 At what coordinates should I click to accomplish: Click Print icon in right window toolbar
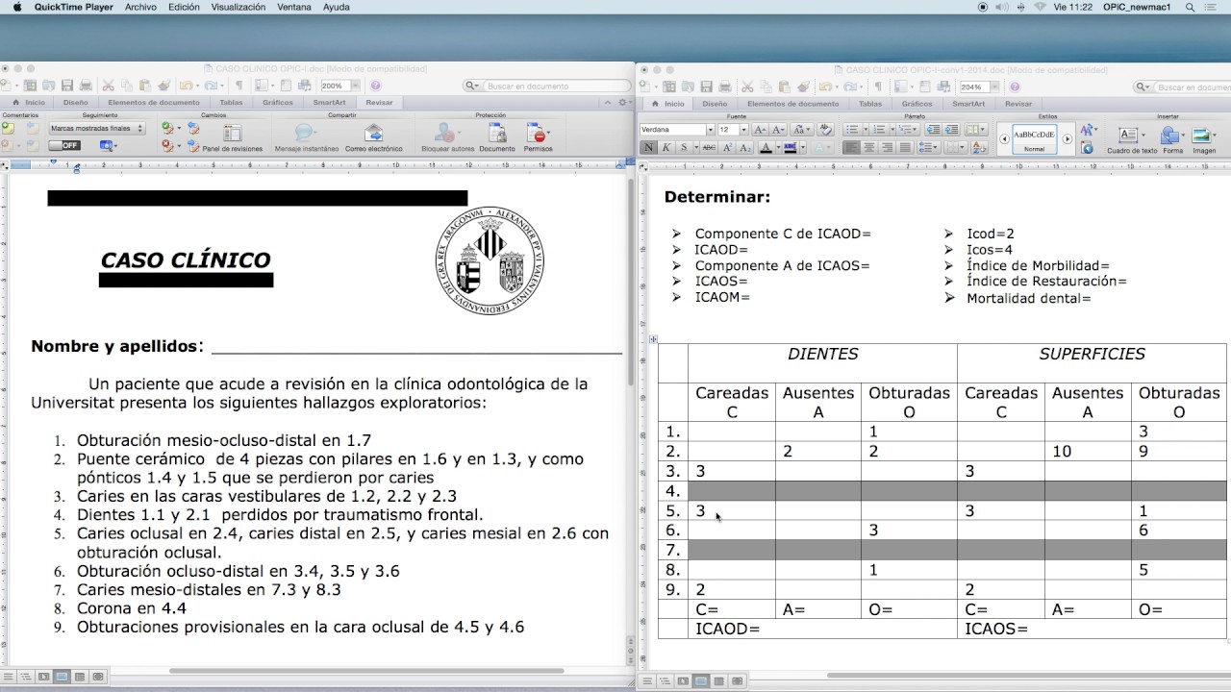coord(724,86)
